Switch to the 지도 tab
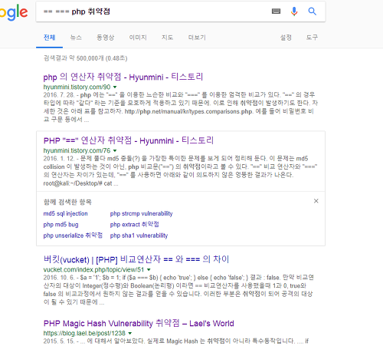Viewport: 383px width, 346px height. pos(167,38)
